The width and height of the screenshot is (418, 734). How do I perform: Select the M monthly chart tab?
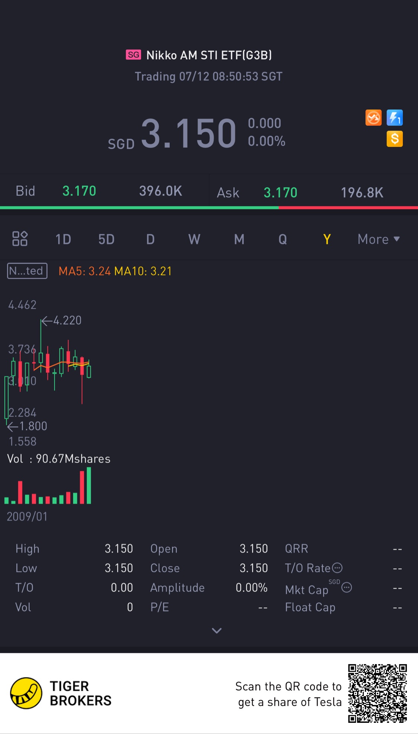point(239,239)
